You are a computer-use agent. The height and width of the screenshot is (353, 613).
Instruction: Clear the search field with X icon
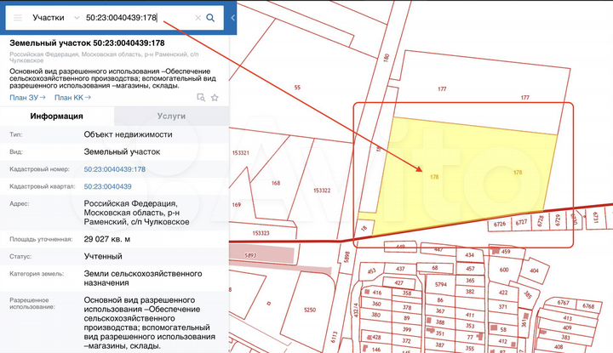coord(197,17)
